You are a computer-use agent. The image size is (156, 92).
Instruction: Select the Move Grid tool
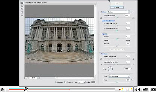[x=22, y=9]
